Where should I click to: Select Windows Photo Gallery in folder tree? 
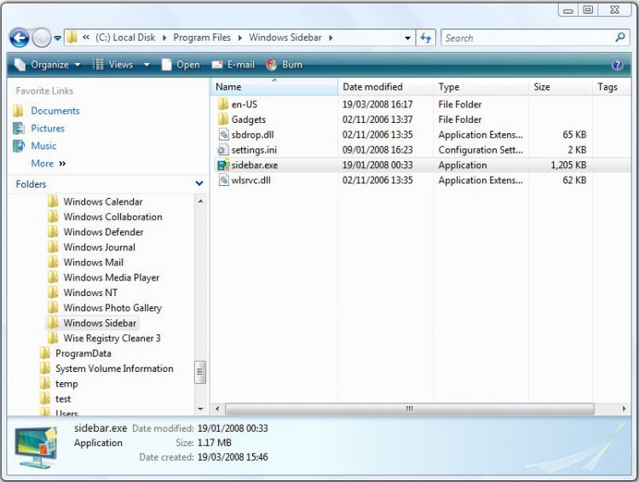point(112,308)
